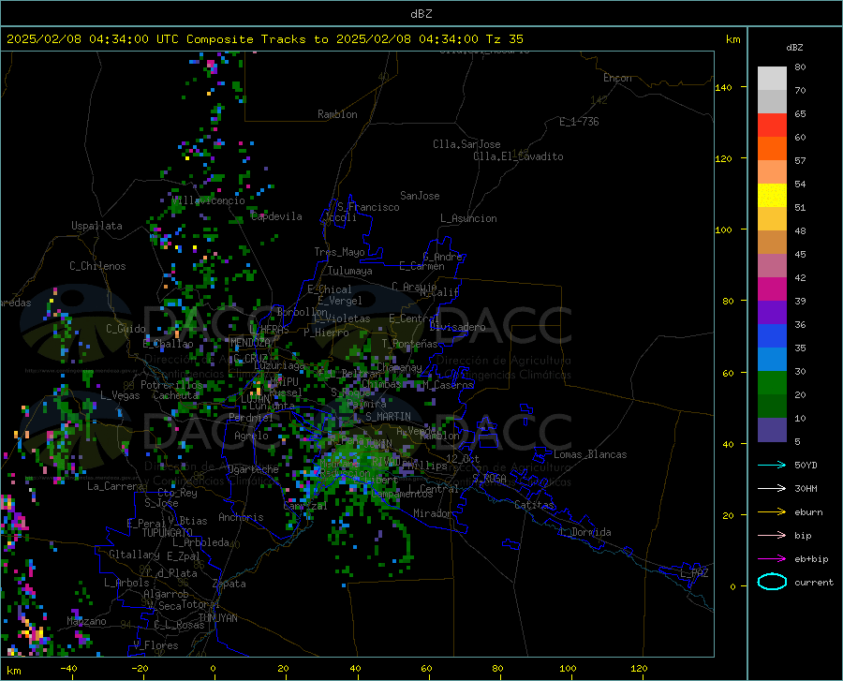Click the 'TUPUNGATO' map label
This screenshot has height=681, width=843.
168,533
